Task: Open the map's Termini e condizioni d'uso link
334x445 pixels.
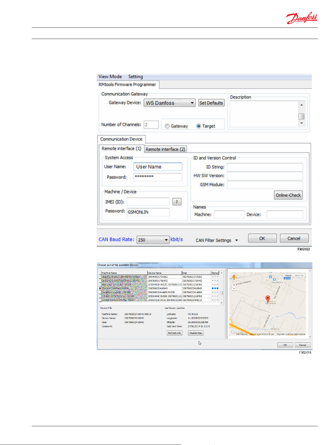Action: 262,334
